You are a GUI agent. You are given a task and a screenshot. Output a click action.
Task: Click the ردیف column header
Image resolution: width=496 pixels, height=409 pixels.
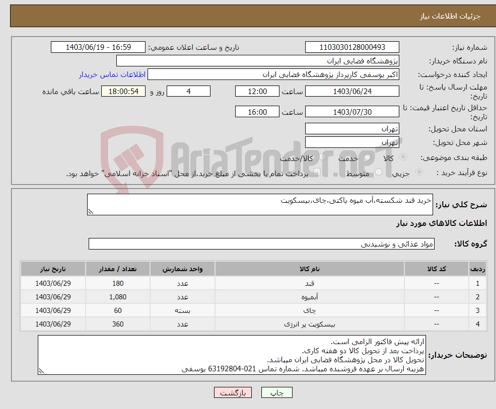(477, 269)
